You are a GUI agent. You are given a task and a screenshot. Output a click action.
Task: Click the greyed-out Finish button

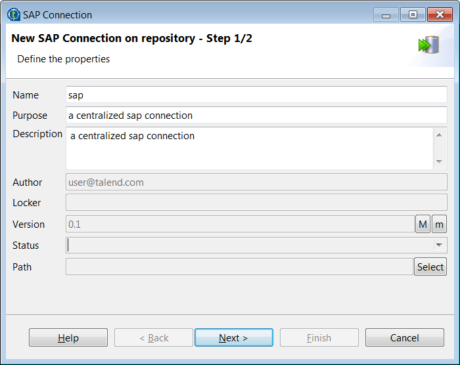point(319,338)
